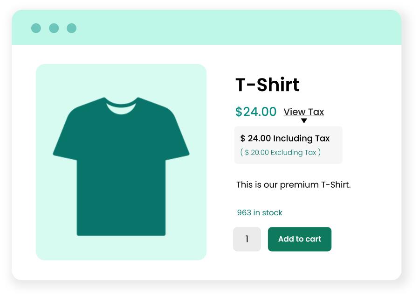Click the dollar sign in Including Tax

pyautogui.click(x=243, y=138)
